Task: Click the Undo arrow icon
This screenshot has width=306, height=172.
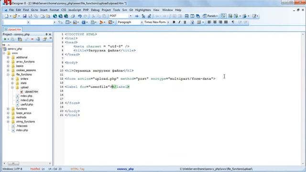Action: click(80, 16)
